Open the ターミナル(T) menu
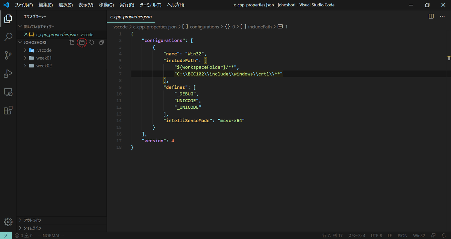This screenshot has width=451, height=239. coord(150,5)
